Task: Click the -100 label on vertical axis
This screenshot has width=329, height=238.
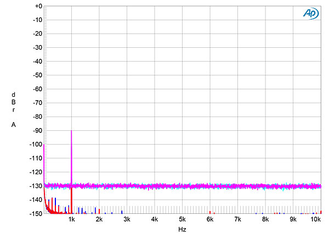Action: 36,145
